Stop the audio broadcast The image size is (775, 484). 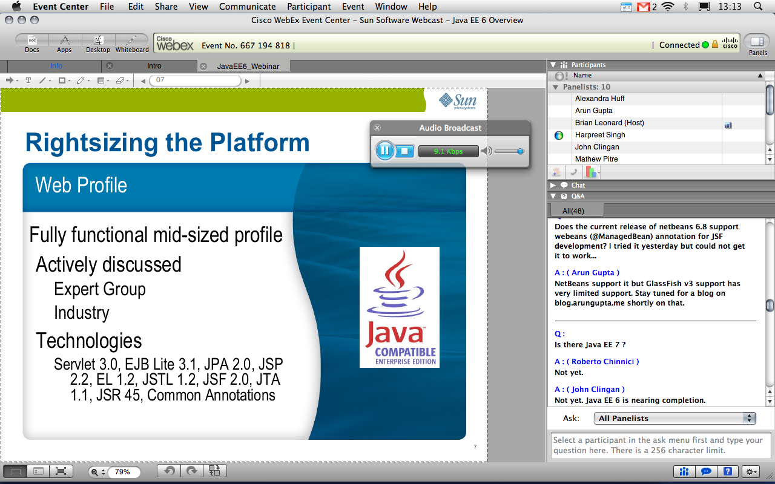click(x=404, y=151)
